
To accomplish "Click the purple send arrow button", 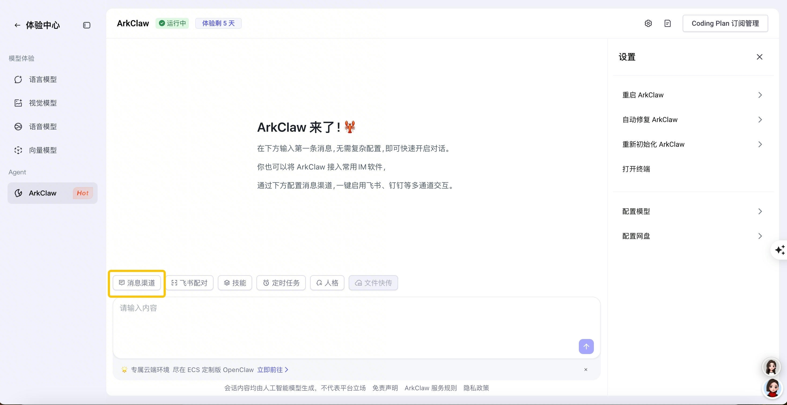I will pyautogui.click(x=586, y=346).
